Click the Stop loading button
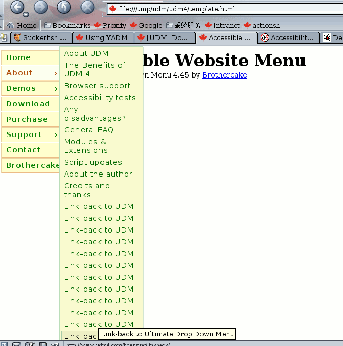 pyautogui.click(x=88, y=7)
